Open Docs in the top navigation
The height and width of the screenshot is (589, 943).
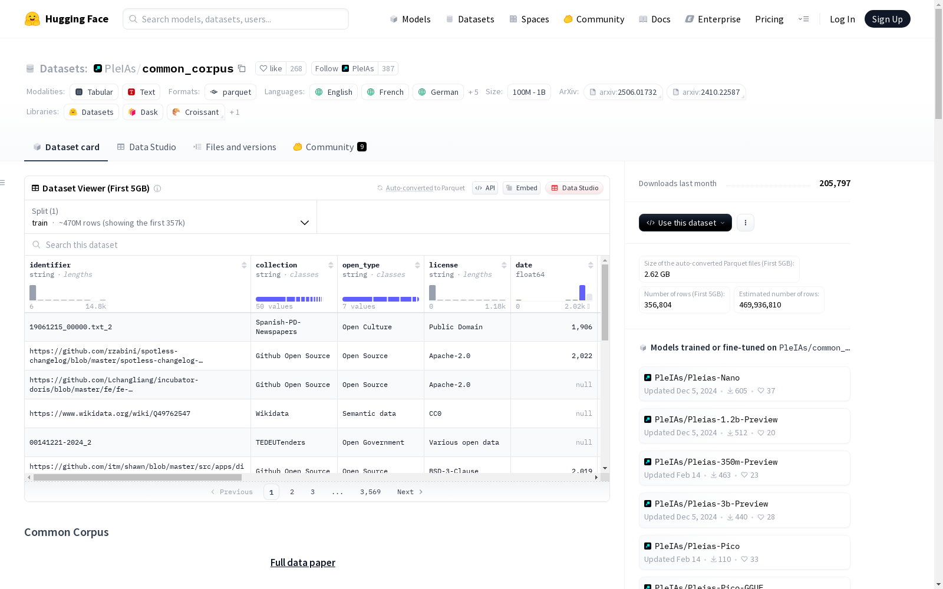pos(655,19)
